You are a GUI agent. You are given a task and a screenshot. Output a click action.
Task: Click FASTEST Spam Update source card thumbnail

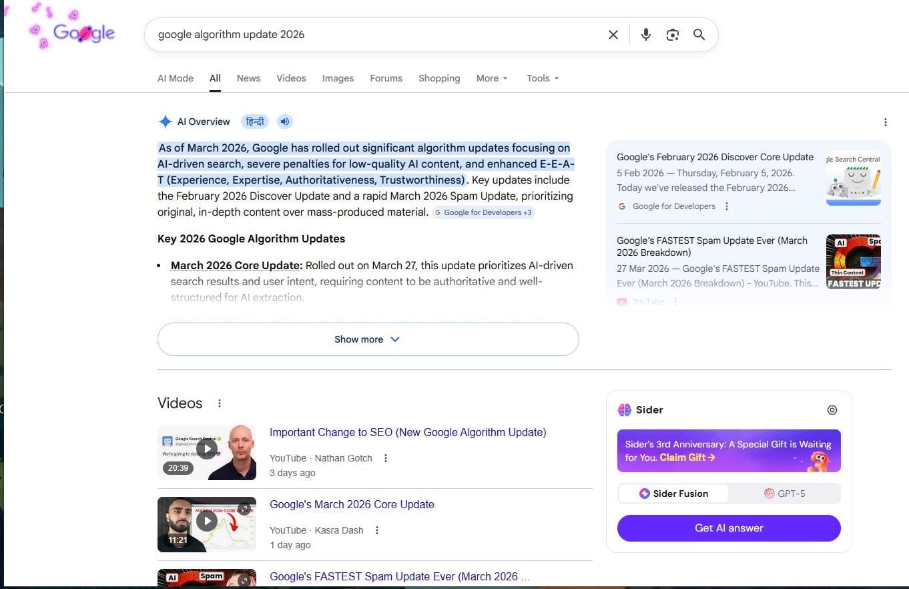click(x=853, y=261)
